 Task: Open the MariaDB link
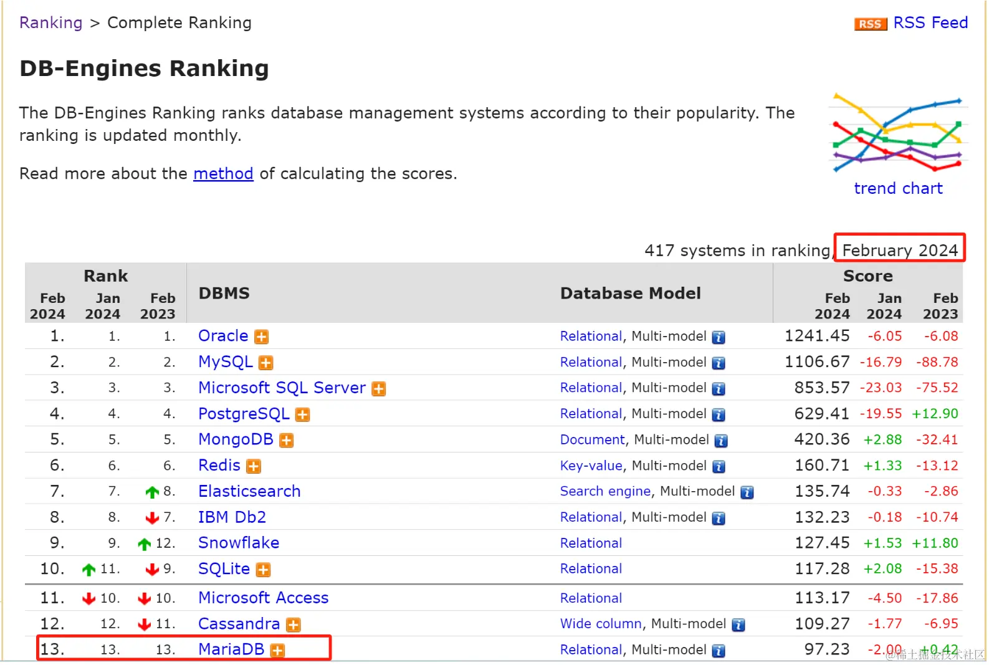pyautogui.click(x=231, y=649)
